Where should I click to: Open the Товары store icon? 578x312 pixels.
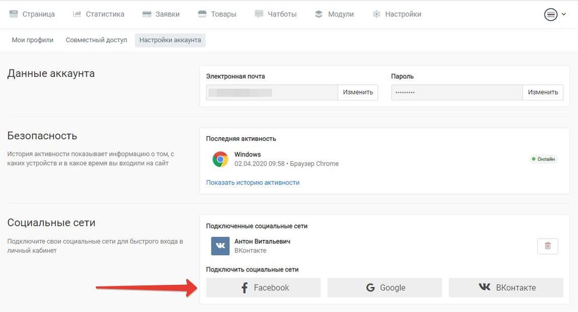(x=202, y=14)
